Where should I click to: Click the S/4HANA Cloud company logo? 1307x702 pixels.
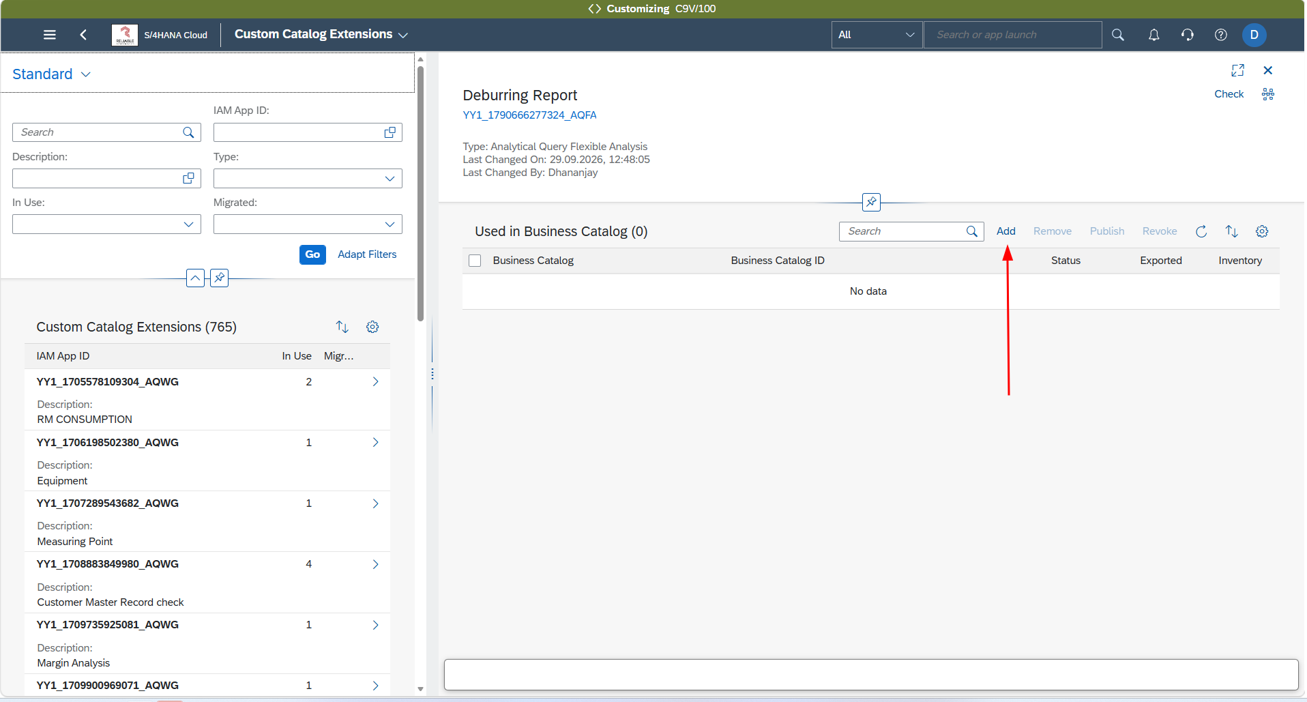pyautogui.click(x=125, y=35)
